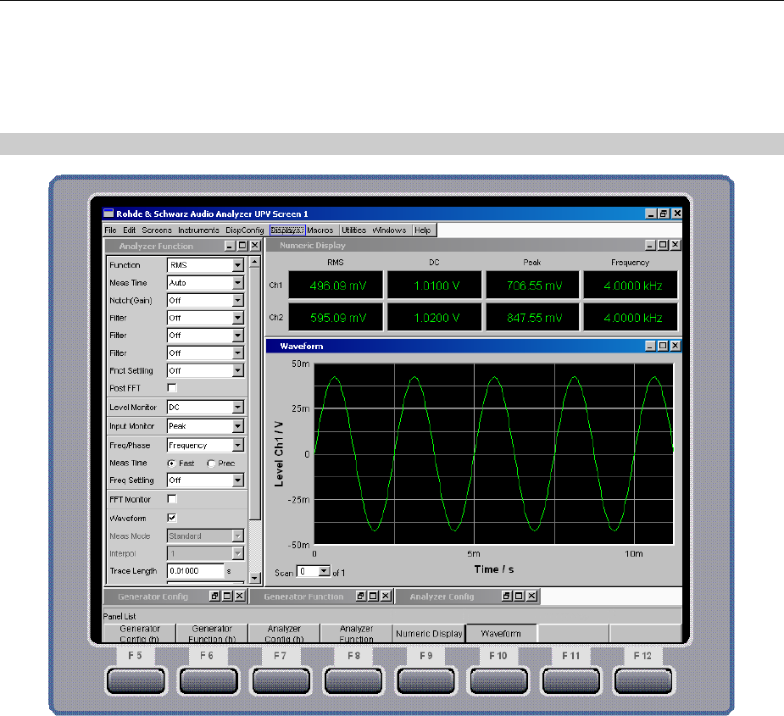Click the Waveform softkey
The image size is (784, 716).
(501, 634)
